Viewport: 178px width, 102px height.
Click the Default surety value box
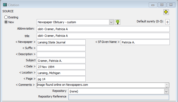click(x=167, y=22)
